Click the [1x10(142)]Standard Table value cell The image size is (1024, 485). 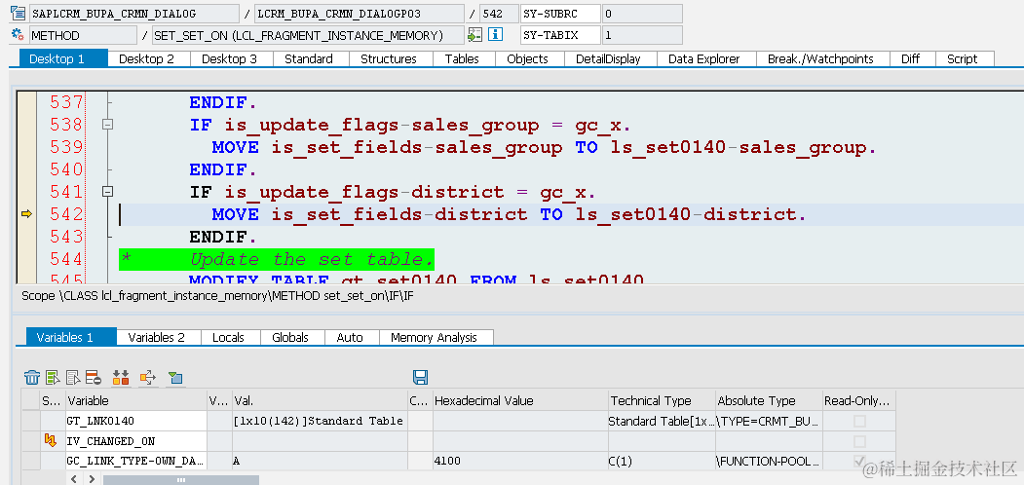(x=318, y=421)
